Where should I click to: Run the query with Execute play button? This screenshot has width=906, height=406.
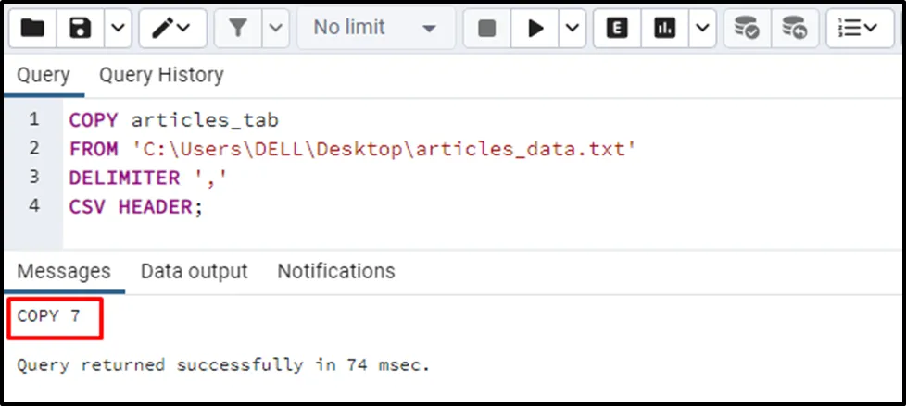(535, 29)
